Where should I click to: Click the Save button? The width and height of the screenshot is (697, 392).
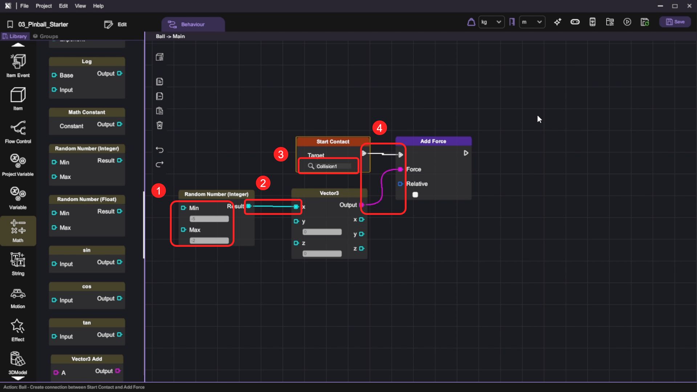(x=675, y=22)
